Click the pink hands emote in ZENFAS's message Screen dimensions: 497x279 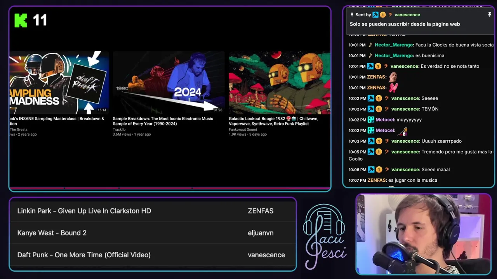point(393,88)
